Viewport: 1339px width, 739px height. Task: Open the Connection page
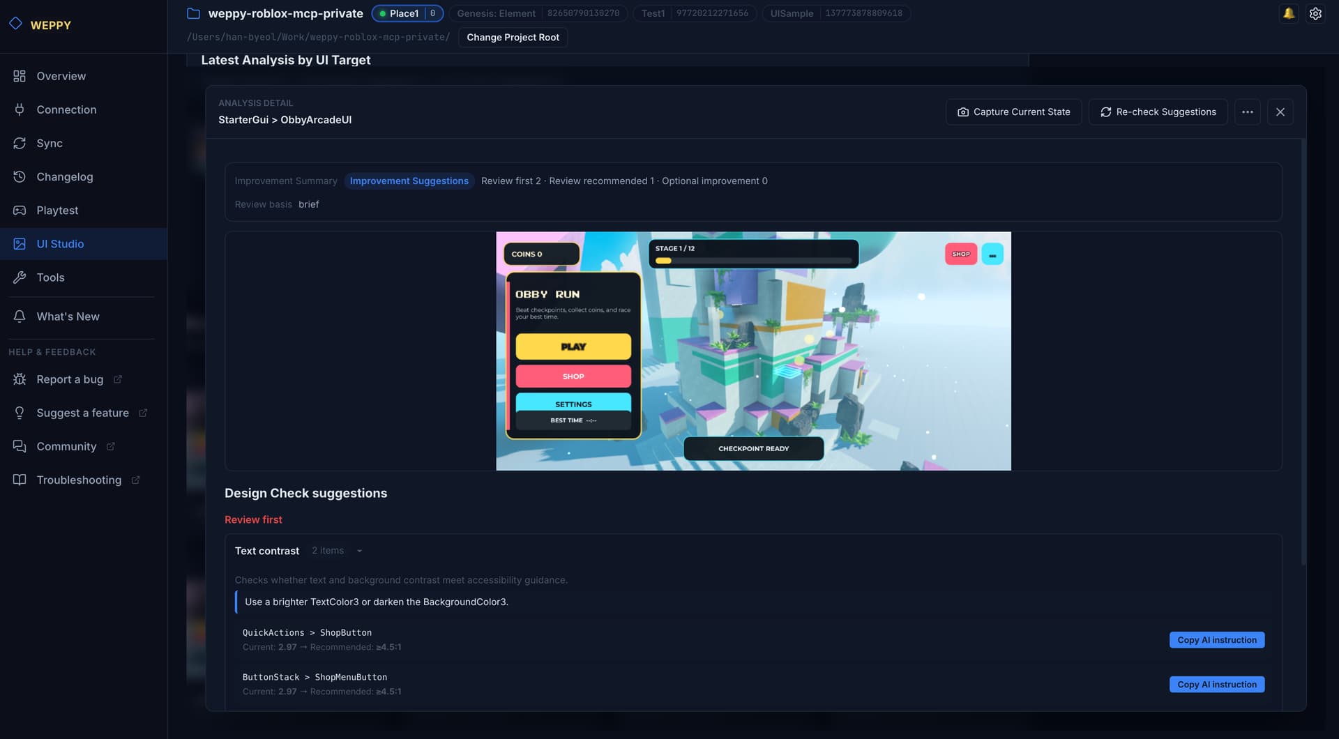tap(84, 109)
